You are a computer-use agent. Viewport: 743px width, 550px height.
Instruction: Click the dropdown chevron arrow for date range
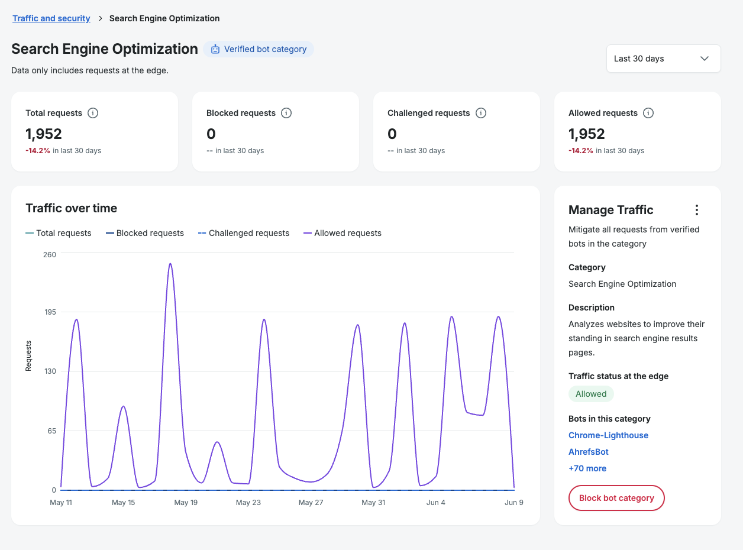[705, 59]
